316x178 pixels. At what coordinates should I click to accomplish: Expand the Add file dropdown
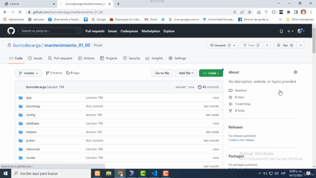click(x=186, y=73)
